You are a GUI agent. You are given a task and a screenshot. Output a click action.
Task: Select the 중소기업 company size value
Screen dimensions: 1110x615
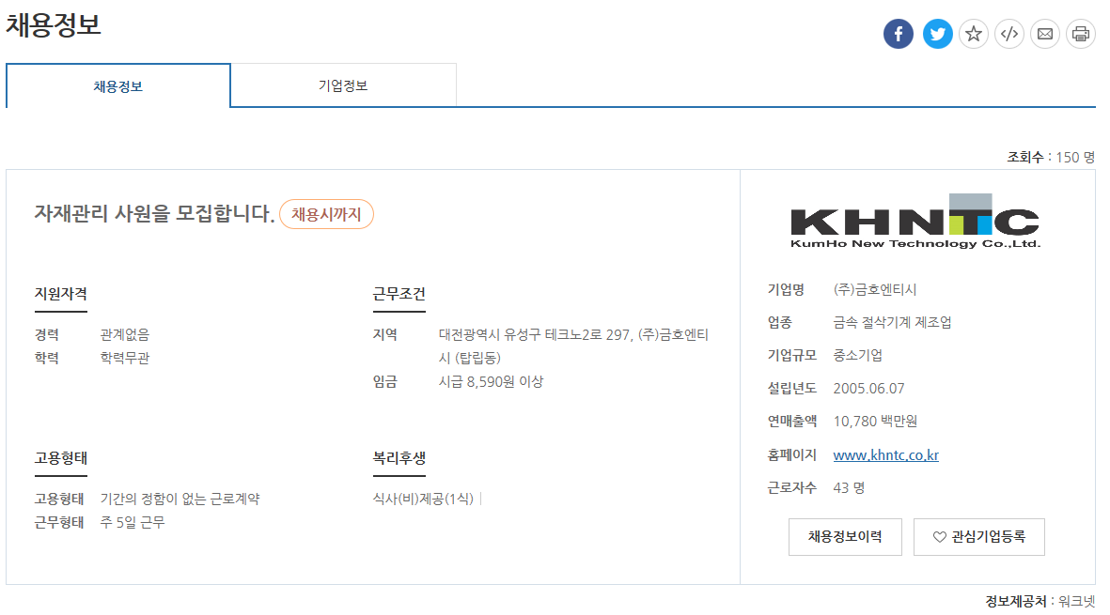click(x=857, y=356)
